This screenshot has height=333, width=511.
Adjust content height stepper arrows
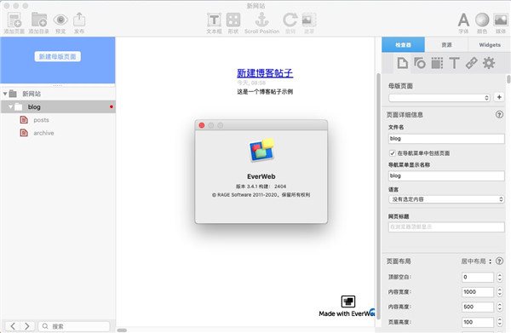pyautogui.click(x=500, y=307)
